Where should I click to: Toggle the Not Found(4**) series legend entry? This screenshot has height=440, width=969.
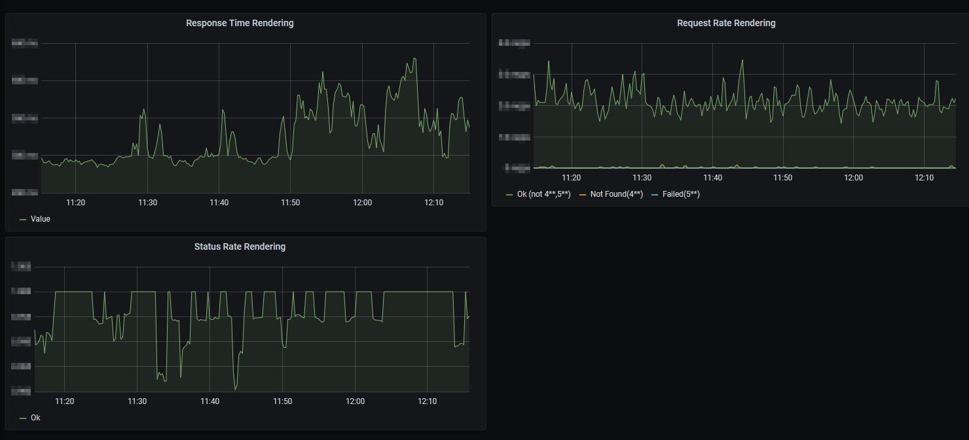tap(617, 194)
